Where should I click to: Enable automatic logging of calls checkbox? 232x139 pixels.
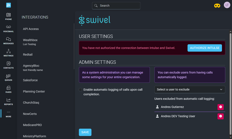coord(80,90)
